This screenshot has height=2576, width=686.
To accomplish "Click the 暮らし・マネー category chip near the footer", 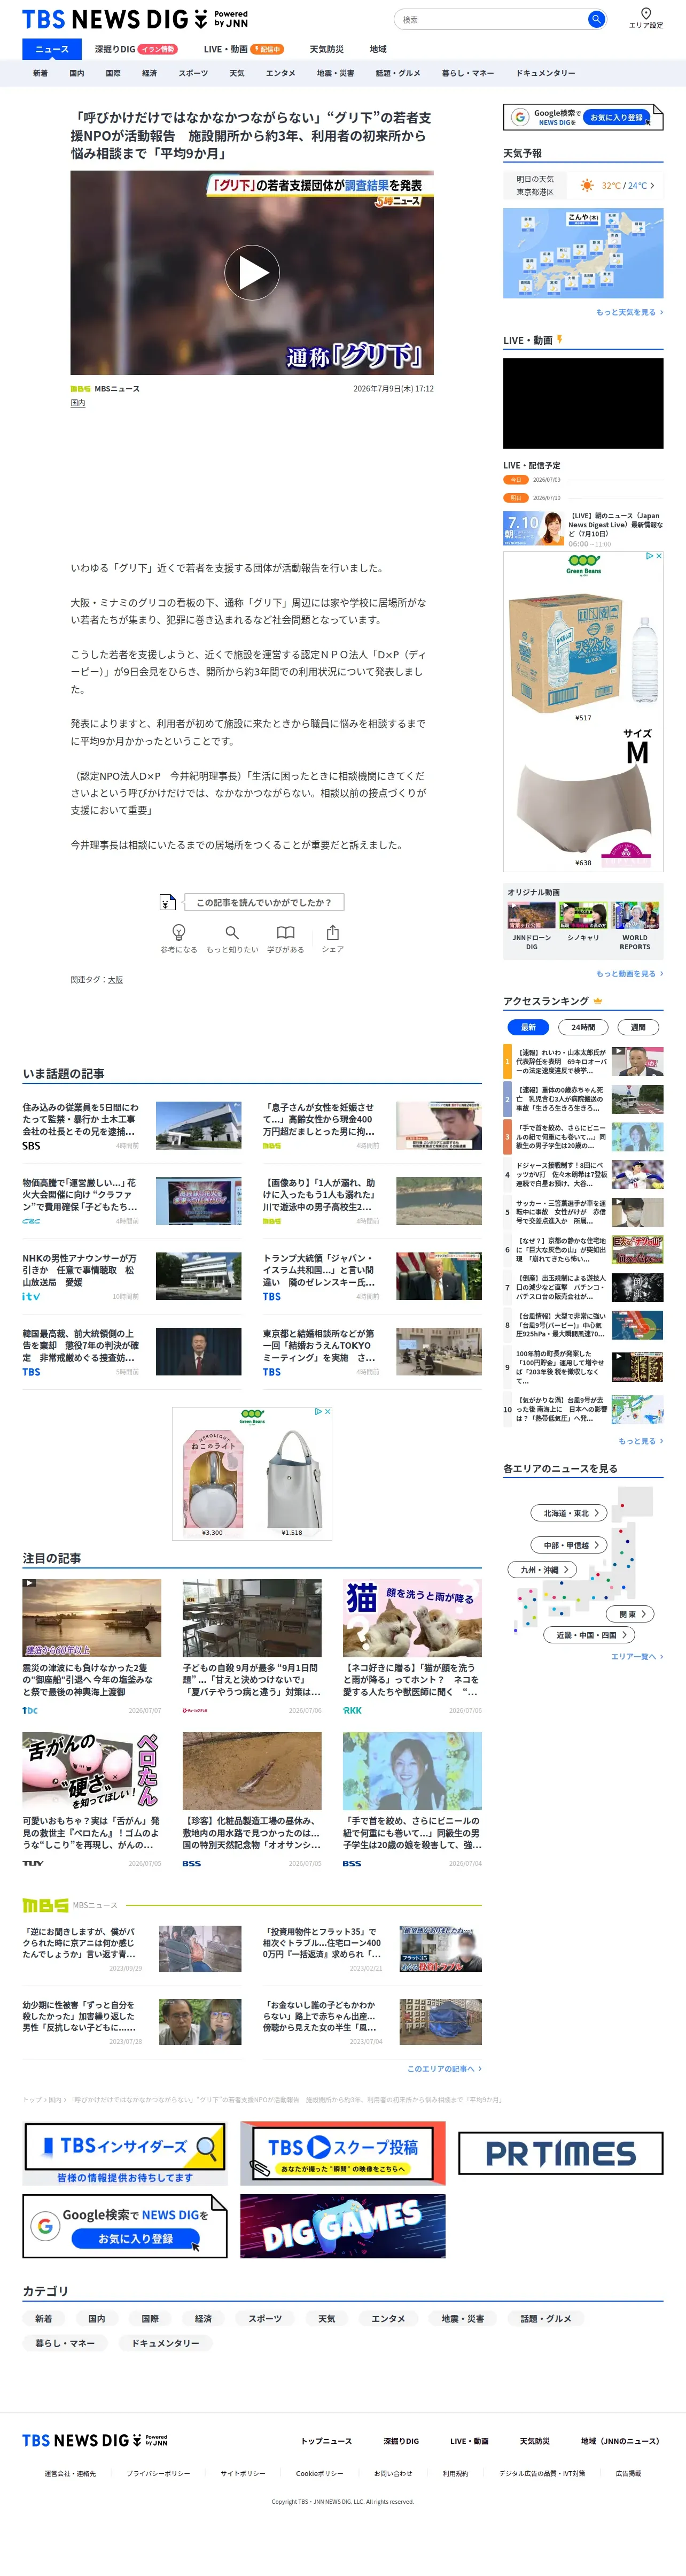I will tap(65, 2342).
